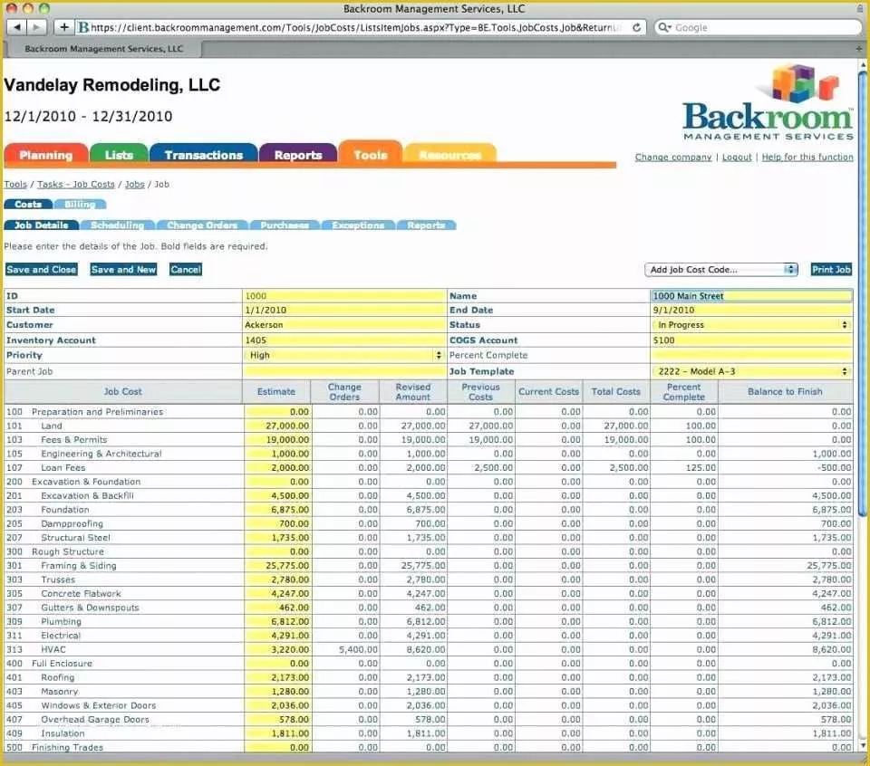Click Land estimate cell 27,000.00
Image resolution: width=870 pixels, height=766 pixels.
point(277,426)
